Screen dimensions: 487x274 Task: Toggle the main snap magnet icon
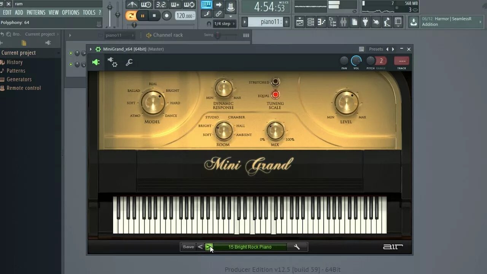pos(209,24)
